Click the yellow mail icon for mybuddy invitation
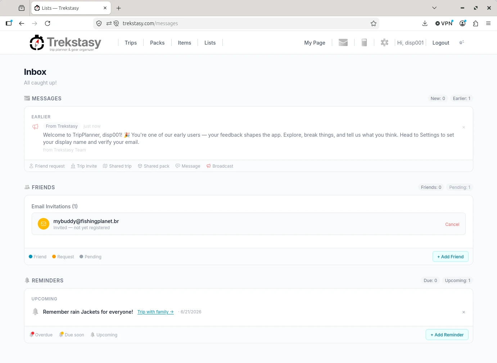Screen dimensions: 497x363 tap(44, 224)
